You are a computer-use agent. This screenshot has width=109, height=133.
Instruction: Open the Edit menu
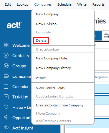point(8,4)
